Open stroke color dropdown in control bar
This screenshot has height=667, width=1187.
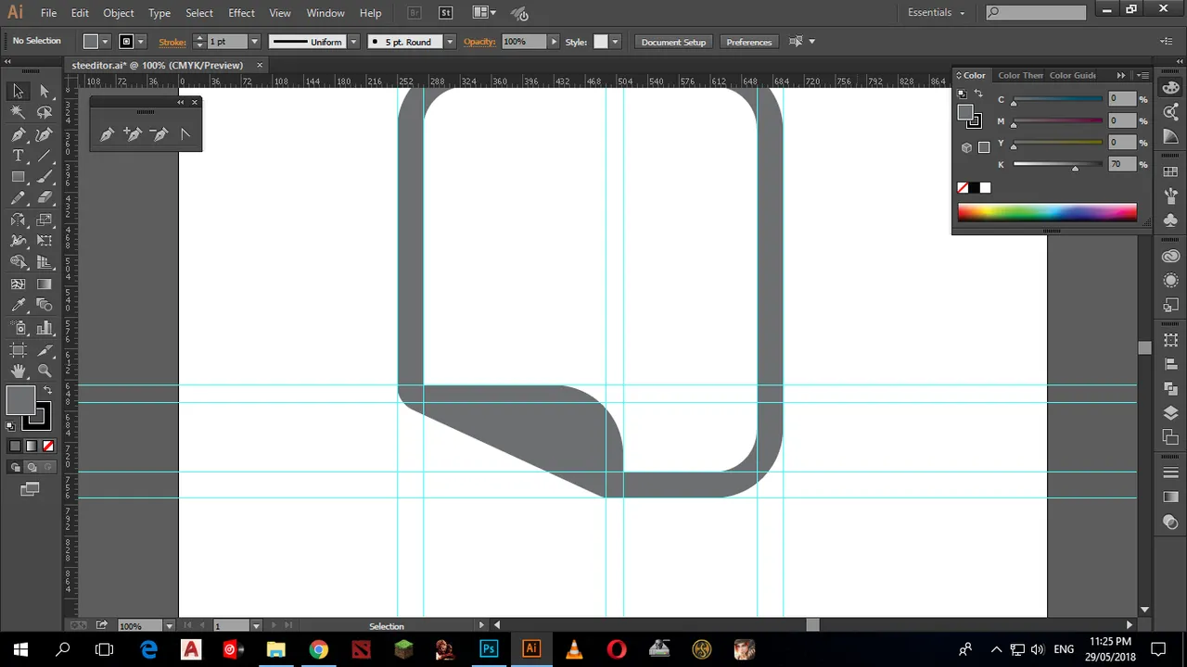pos(141,42)
